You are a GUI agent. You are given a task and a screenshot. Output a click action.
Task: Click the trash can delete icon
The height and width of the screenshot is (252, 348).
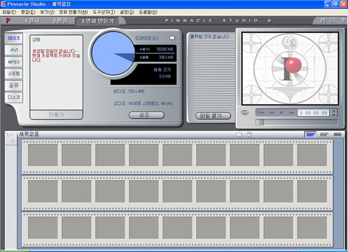click(249, 134)
